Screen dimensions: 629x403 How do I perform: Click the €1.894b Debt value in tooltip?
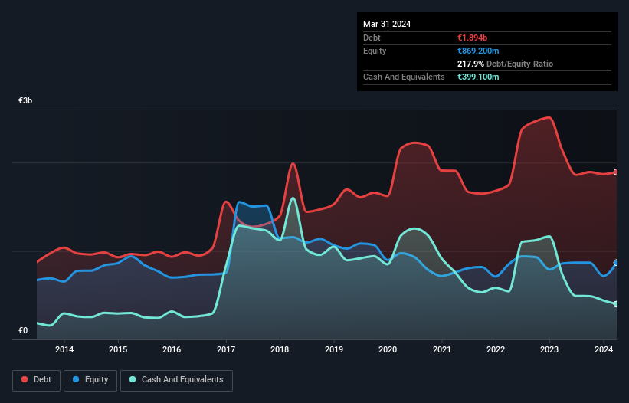(472, 38)
